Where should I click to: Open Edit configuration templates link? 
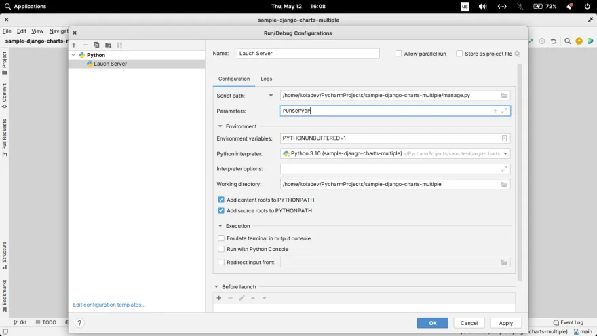coord(109,305)
